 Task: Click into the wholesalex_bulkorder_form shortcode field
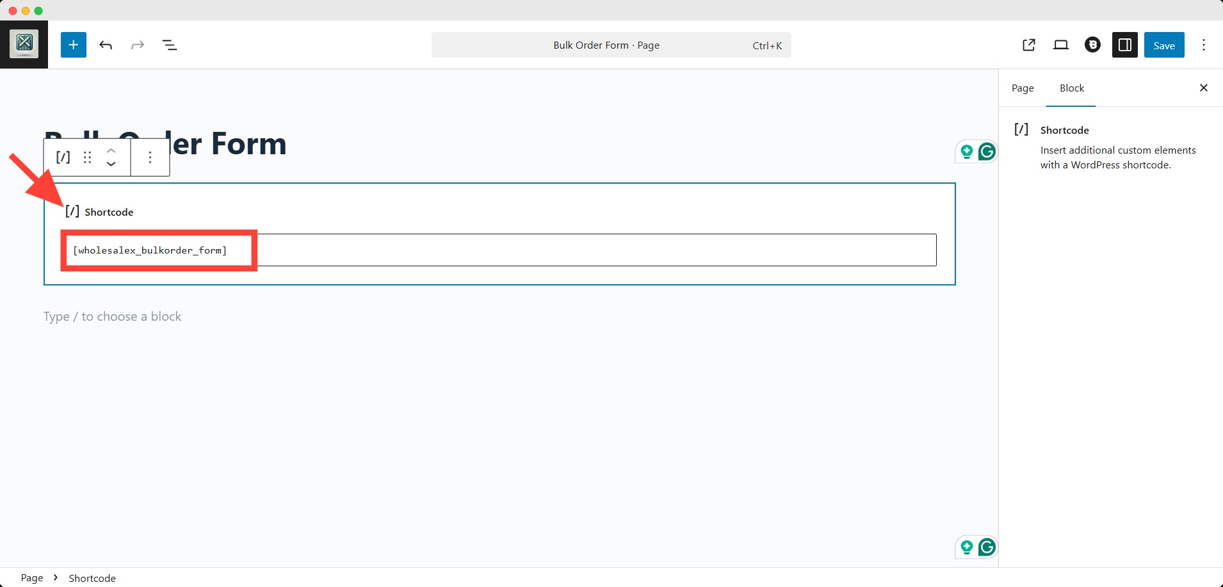point(499,250)
